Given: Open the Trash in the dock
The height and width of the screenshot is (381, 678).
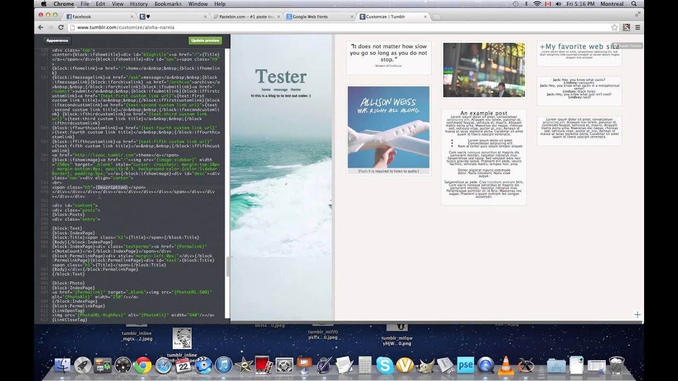Looking at the screenshot, I should tap(616, 365).
